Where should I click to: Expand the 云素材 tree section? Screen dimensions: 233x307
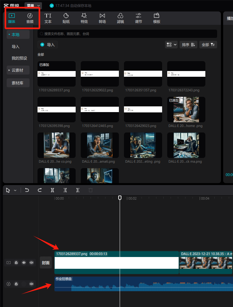(18, 70)
